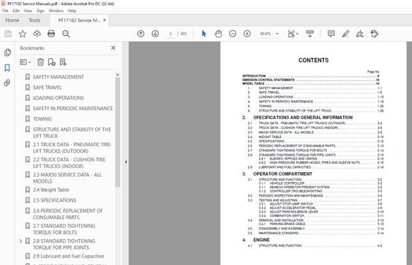Open 2.7 STANDARD TIGHTENING BOLTS bookmark

[64, 229]
